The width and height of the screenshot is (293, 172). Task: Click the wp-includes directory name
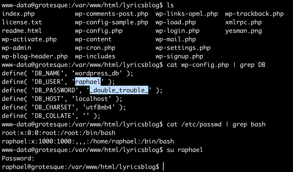(95, 56)
